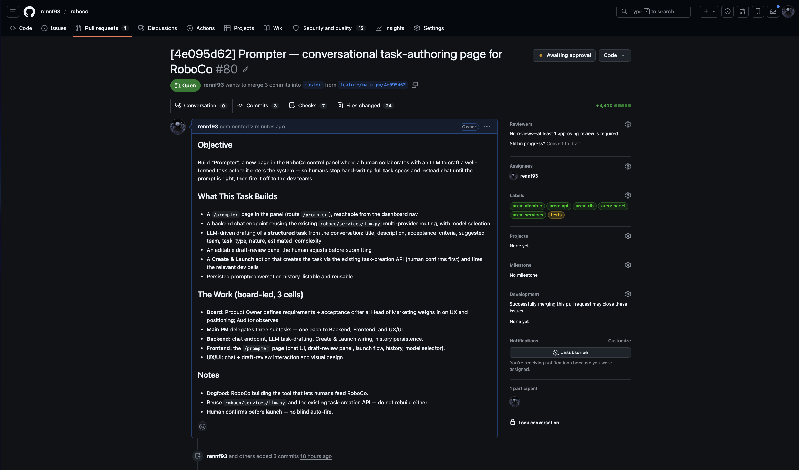Screen dimensions: 799x470
Task: Open the comment's three-dot options menu
Action: (486, 127)
